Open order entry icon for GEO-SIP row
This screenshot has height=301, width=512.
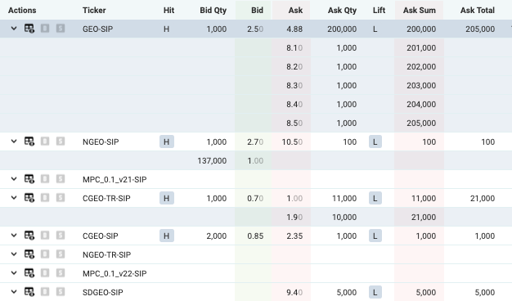pyautogui.click(x=29, y=29)
